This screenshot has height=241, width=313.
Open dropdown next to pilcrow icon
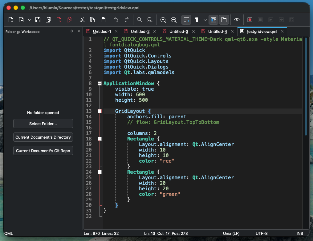point(205,20)
